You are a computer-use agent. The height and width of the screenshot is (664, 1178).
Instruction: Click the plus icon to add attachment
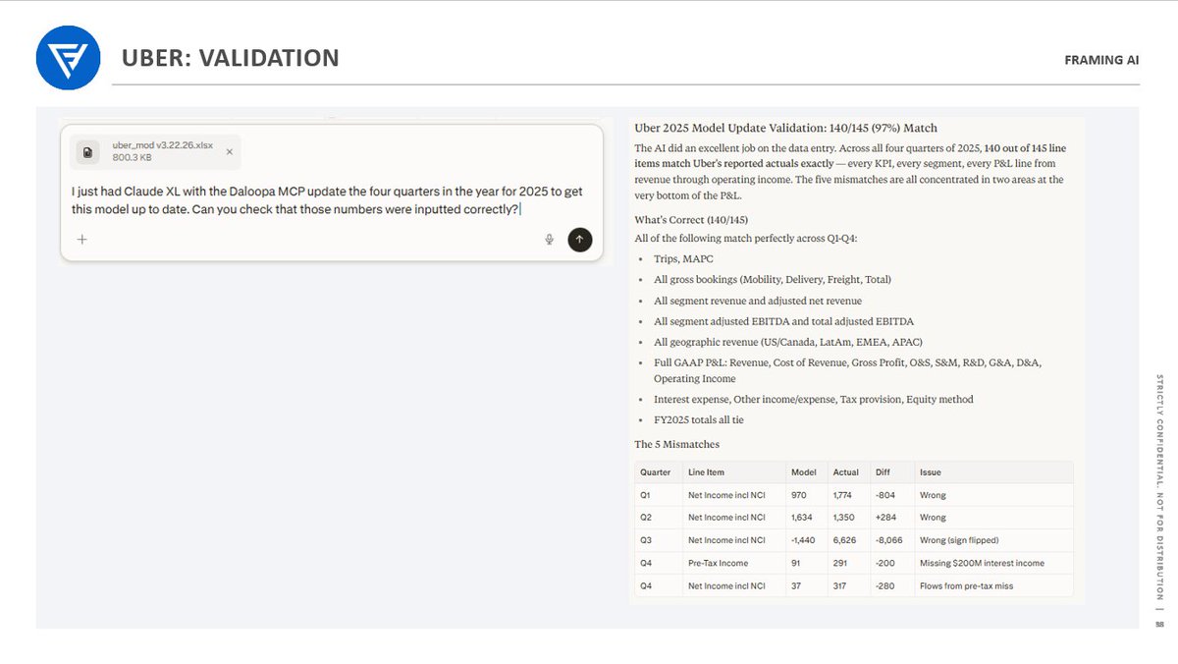[x=82, y=239]
